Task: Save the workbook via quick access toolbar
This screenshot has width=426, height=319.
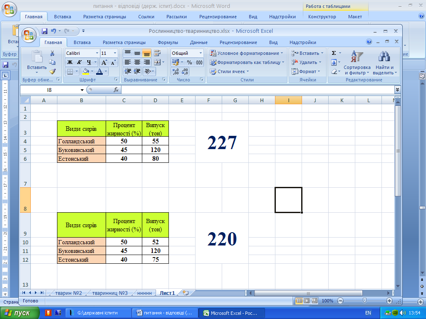Action: [45, 31]
